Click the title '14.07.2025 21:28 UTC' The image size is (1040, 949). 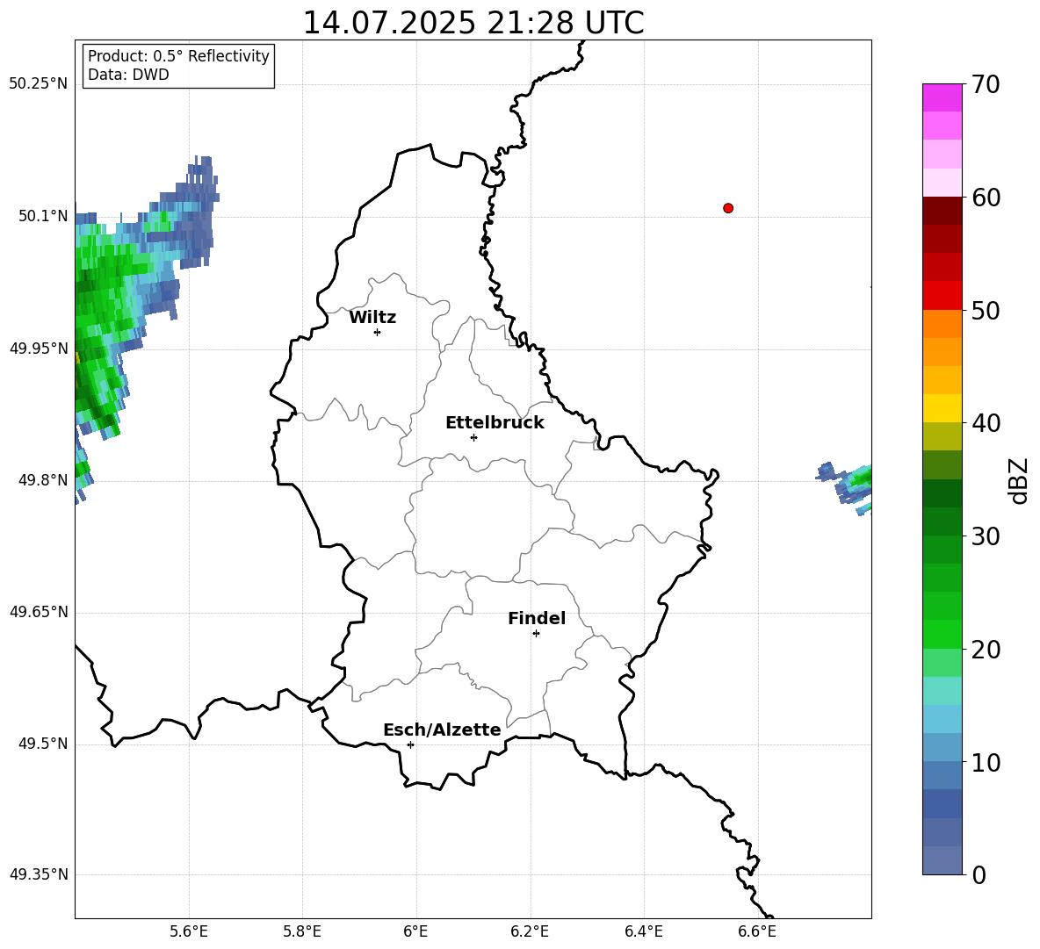click(x=473, y=23)
